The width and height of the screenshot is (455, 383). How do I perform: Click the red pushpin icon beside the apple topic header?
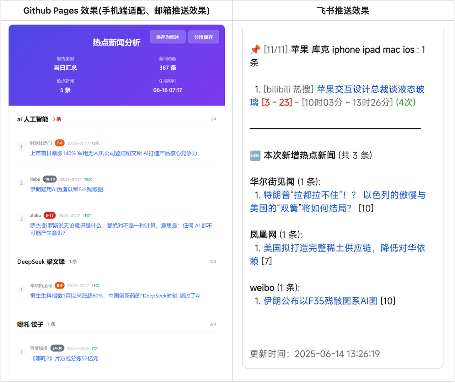(255, 49)
